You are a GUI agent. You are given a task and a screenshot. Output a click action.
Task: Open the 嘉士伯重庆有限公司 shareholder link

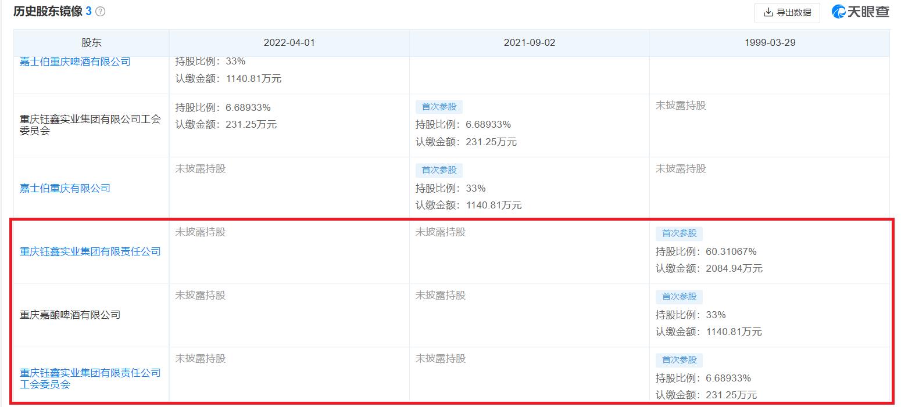pyautogui.click(x=65, y=188)
